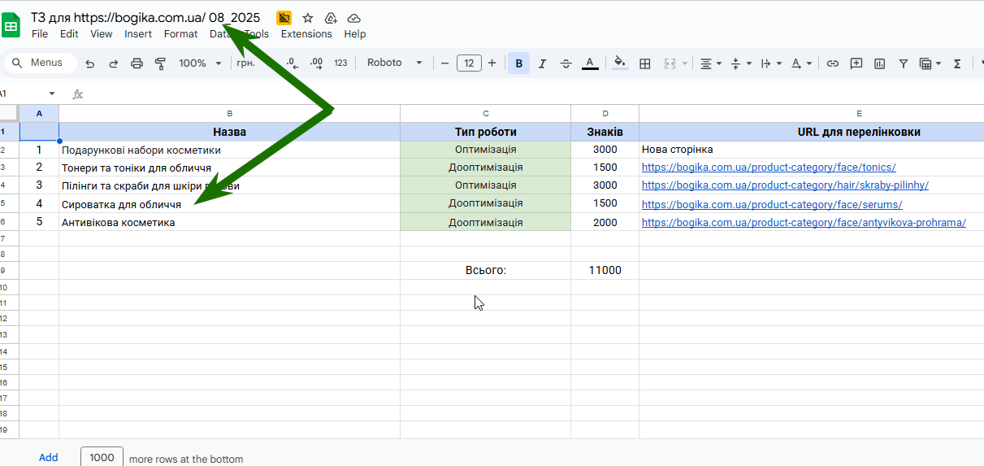Open horizontal align dropdown
The height and width of the screenshot is (466, 984).
click(x=711, y=63)
